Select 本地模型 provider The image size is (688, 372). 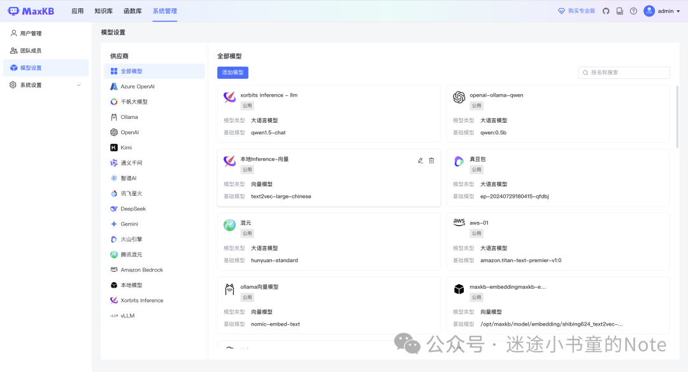click(154, 286)
